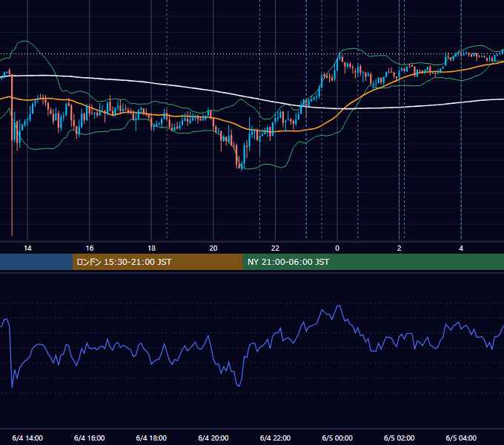Screen dimensions: 504x445
Task: Click the blue session bar before ロンドン
Action: (36, 262)
